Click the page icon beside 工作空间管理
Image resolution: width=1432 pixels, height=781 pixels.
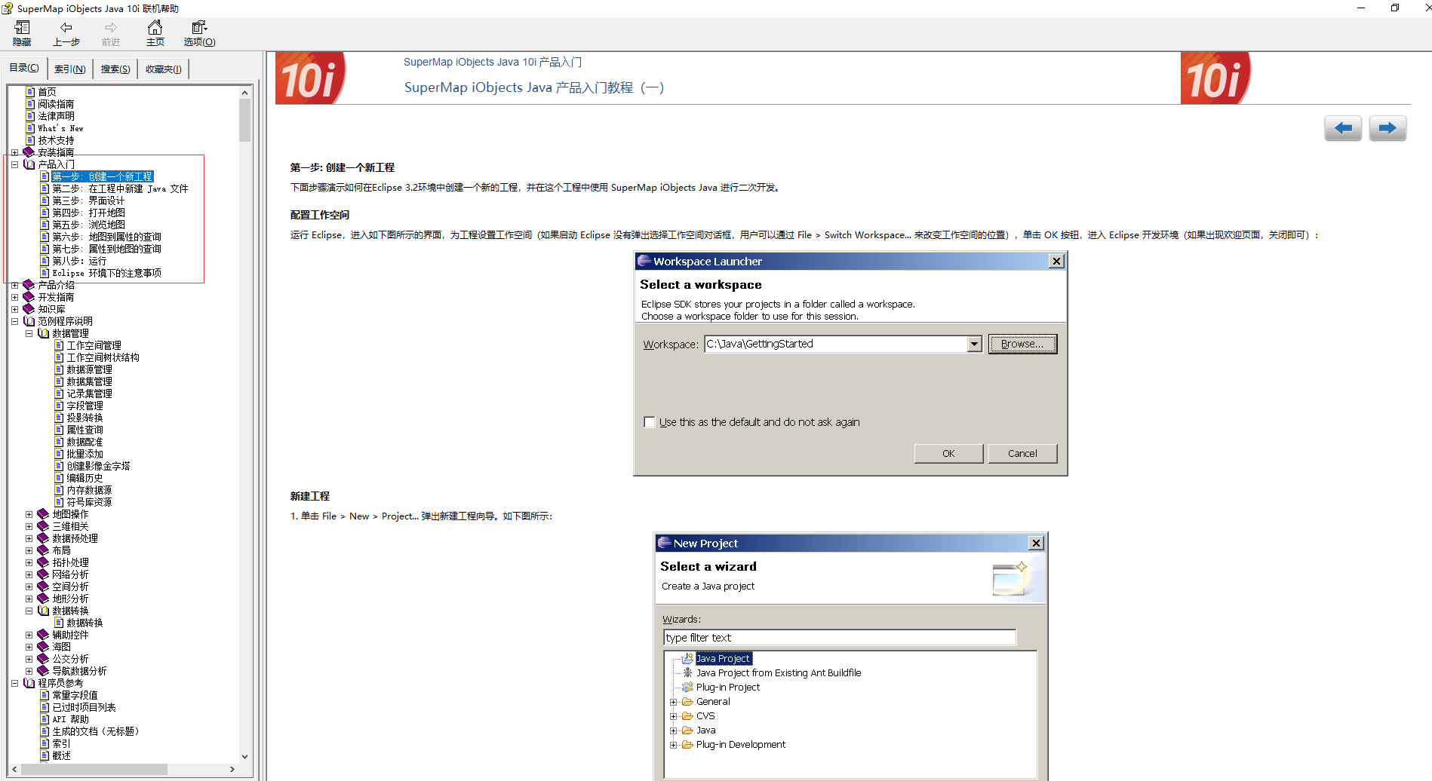tap(59, 345)
